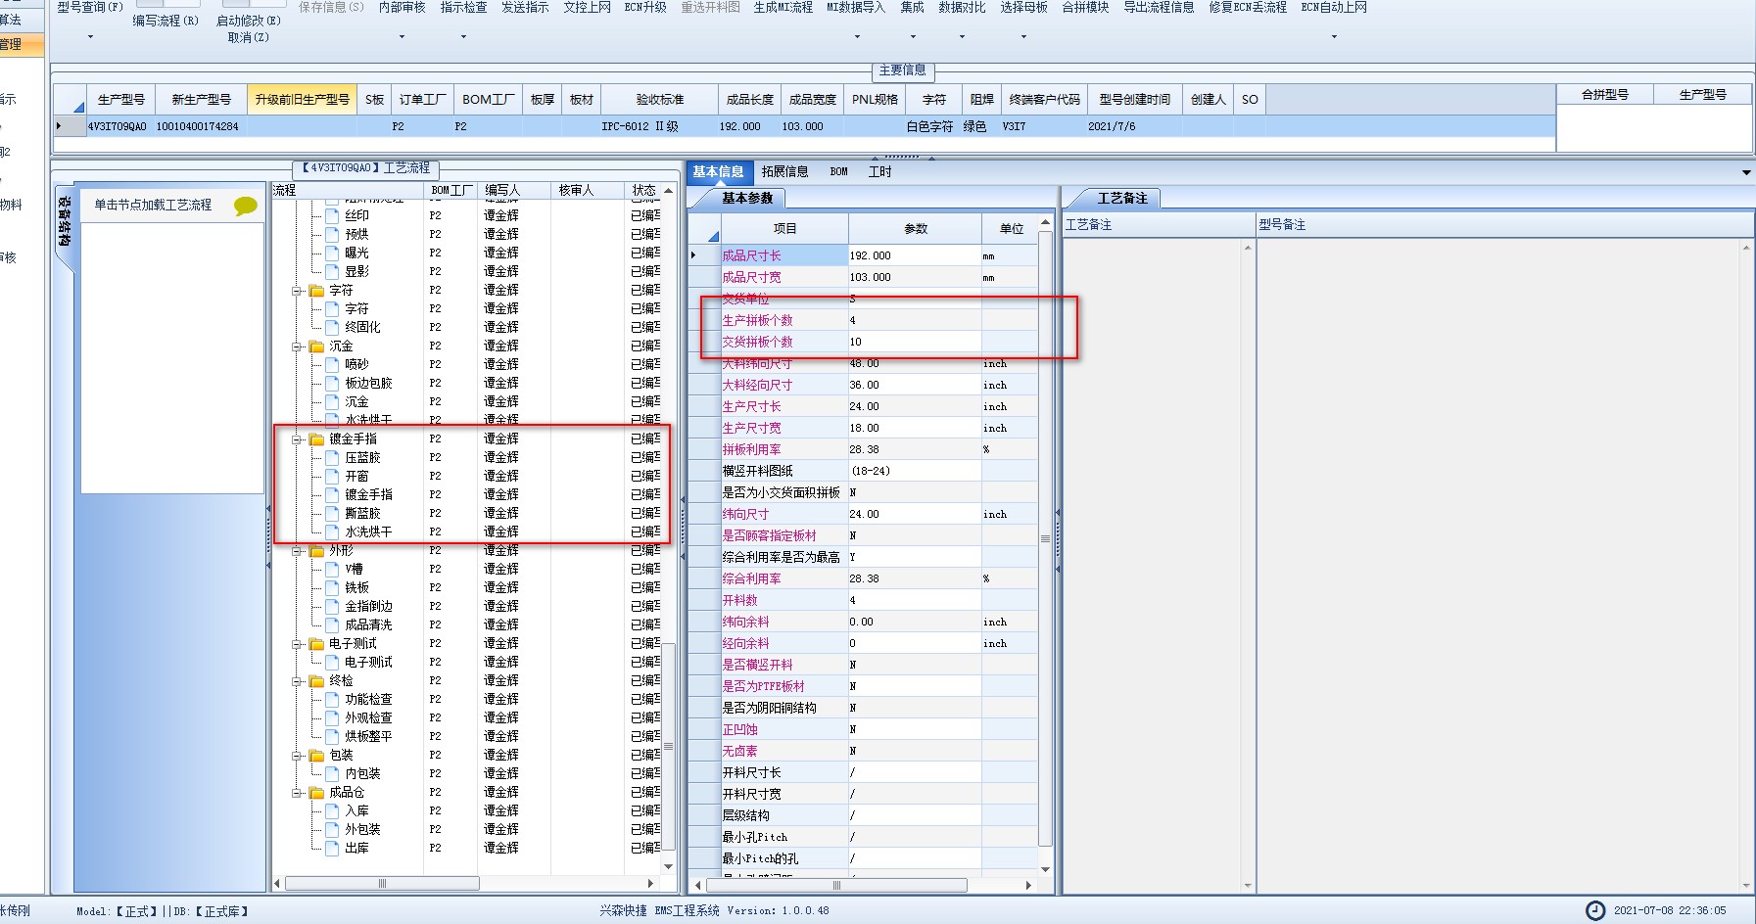The image size is (1756, 924).
Task: Click the 生成MI流程 toolbar button
Action: pos(783,8)
